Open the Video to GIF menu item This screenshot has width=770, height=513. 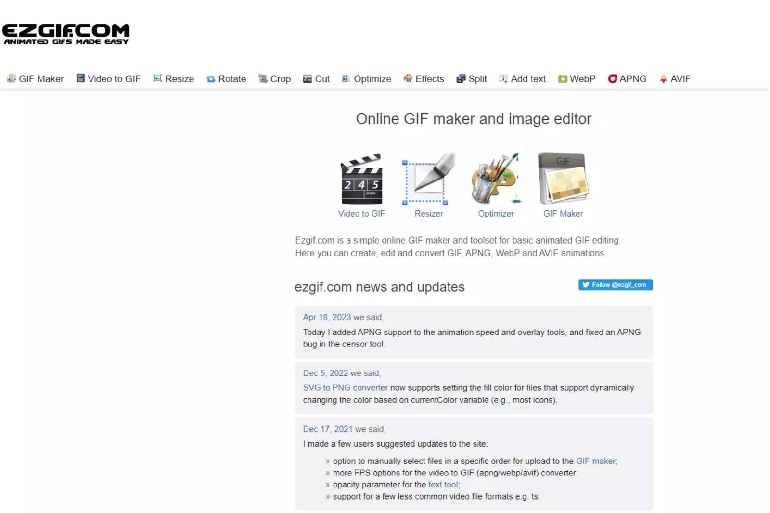coord(109,79)
